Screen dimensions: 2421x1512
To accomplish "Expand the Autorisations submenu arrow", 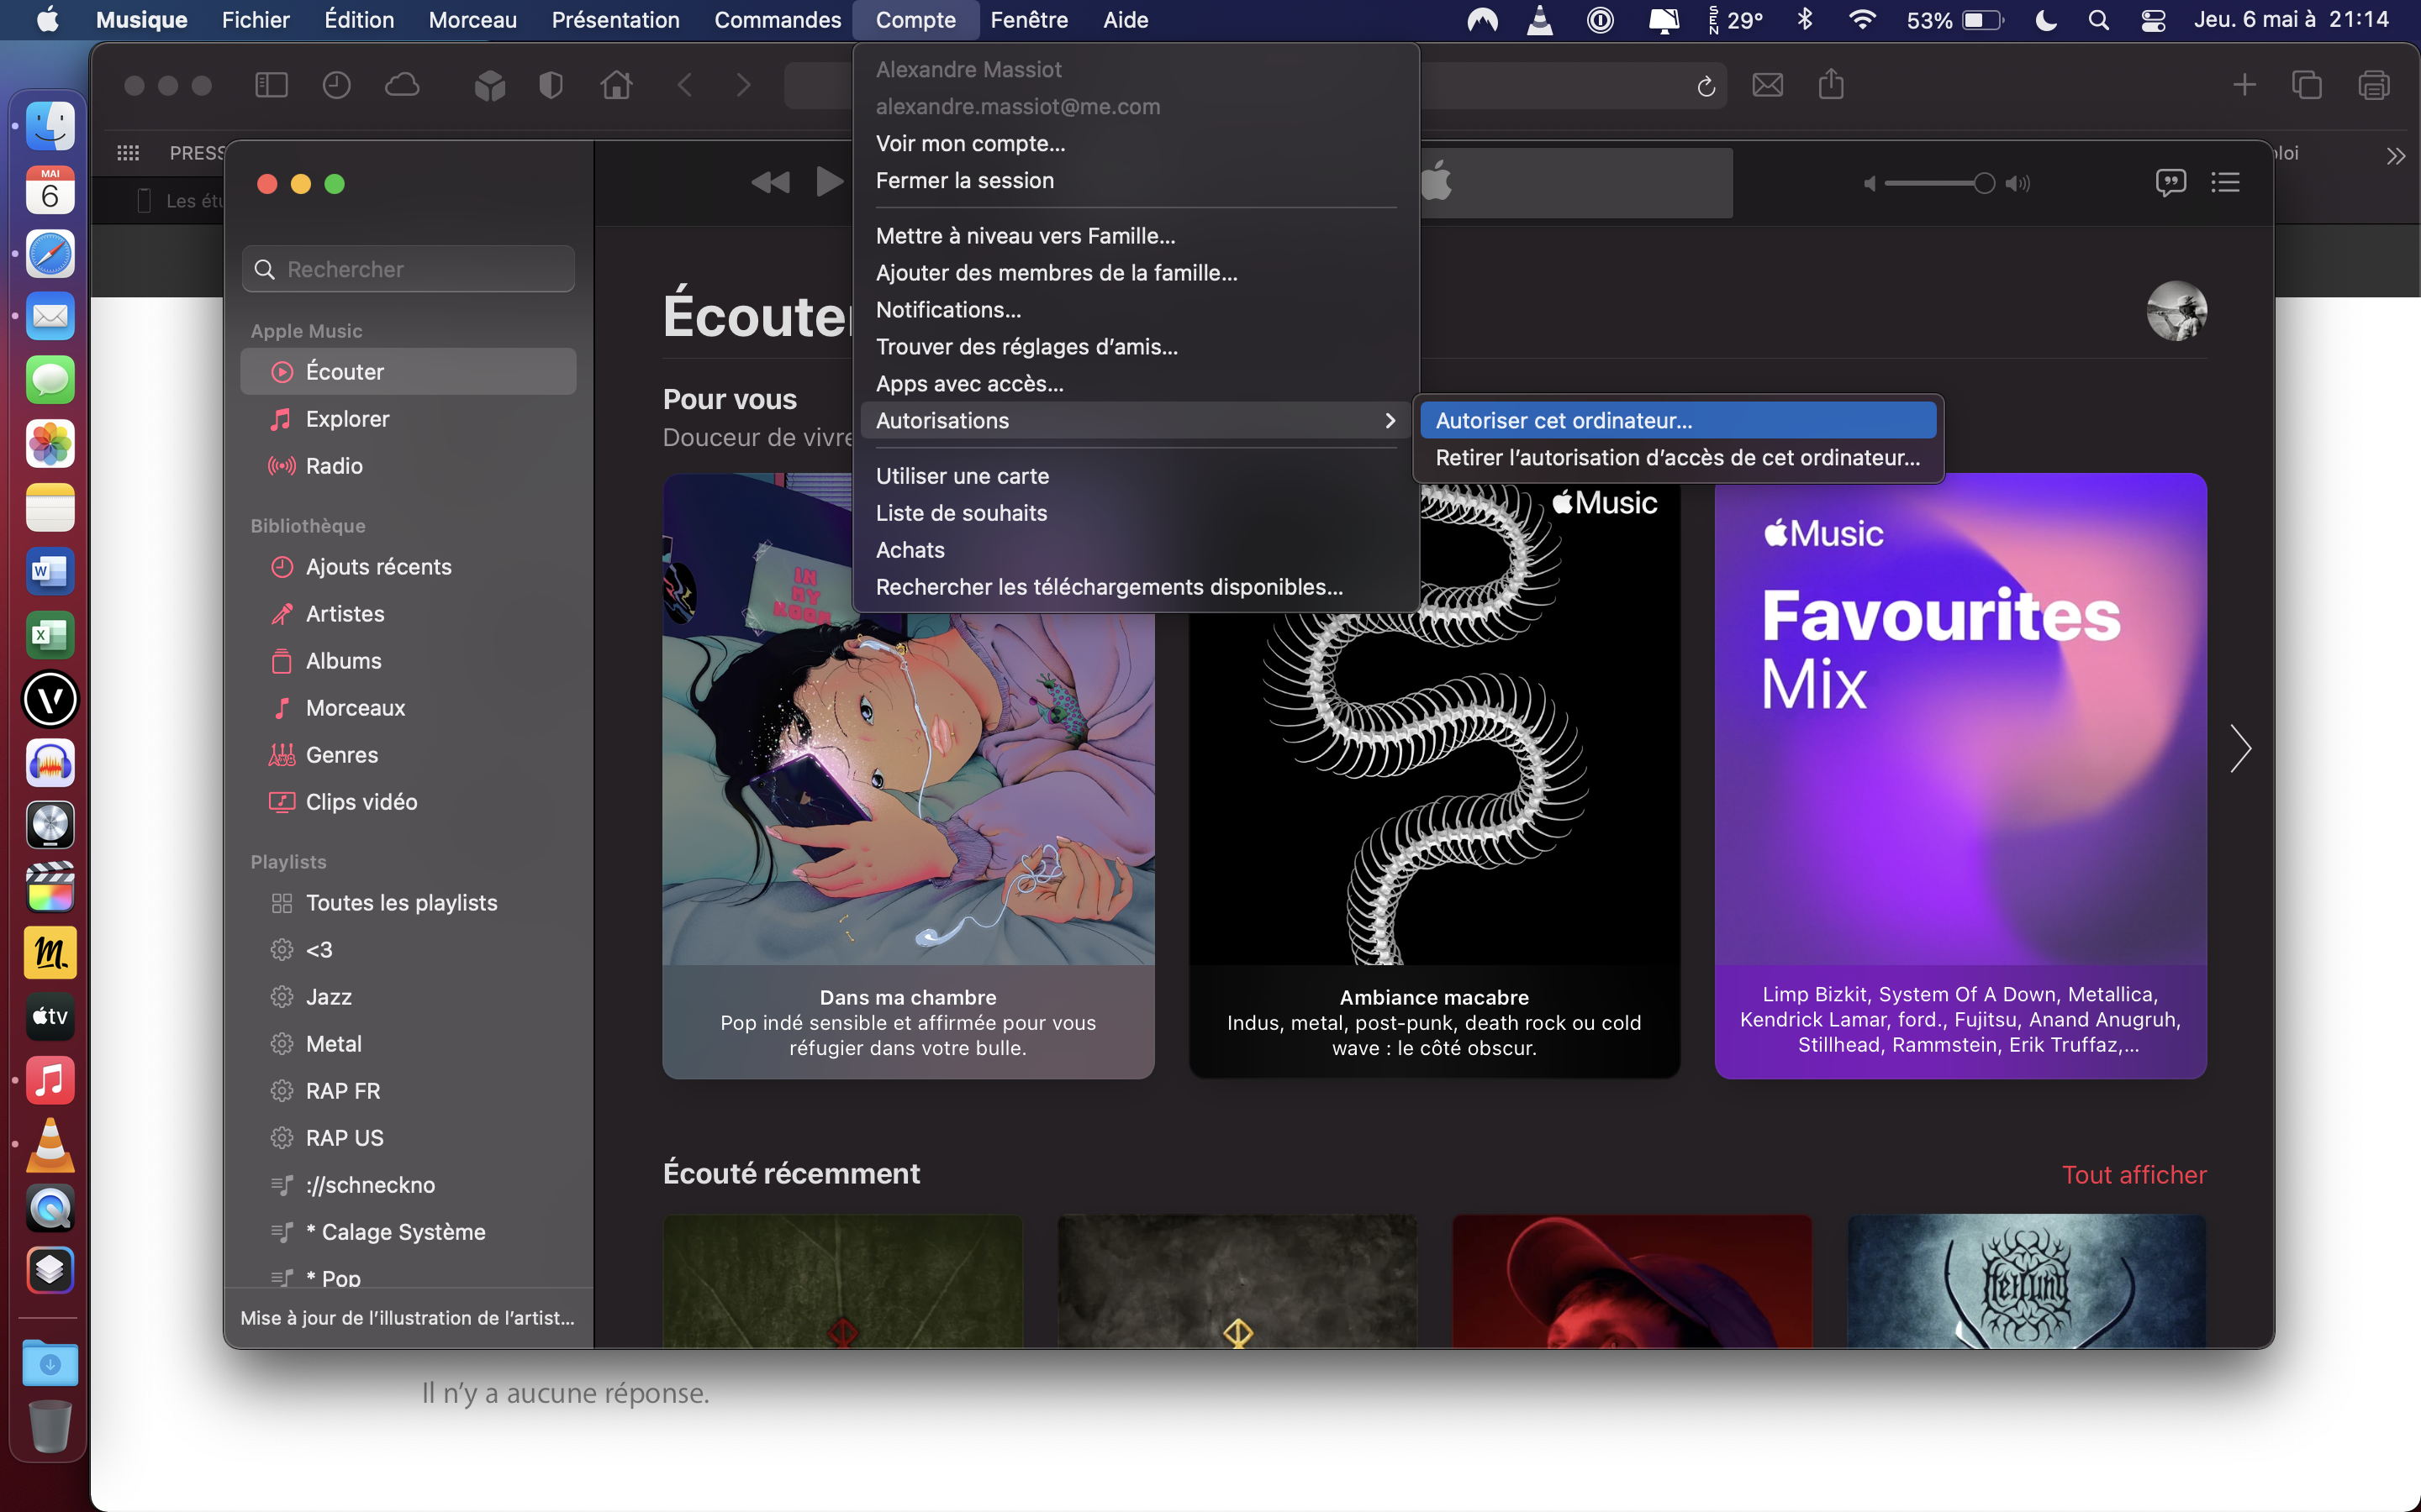I will click(x=1390, y=421).
